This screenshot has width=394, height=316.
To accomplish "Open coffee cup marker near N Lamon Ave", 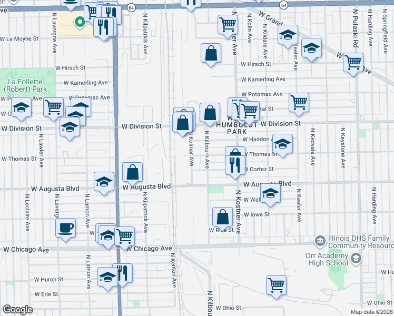I will pyautogui.click(x=66, y=230).
